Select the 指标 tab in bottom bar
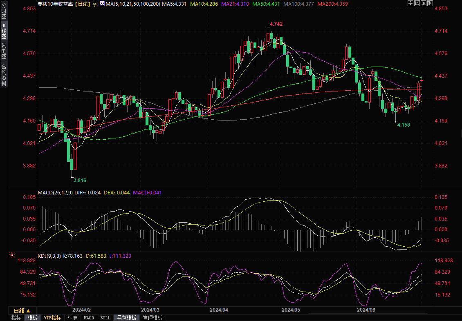The height and width of the screenshot is (321, 462). [16, 318]
